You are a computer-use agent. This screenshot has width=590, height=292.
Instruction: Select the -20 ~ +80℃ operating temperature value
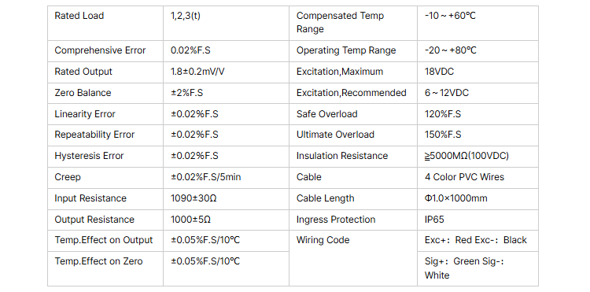coord(451,50)
